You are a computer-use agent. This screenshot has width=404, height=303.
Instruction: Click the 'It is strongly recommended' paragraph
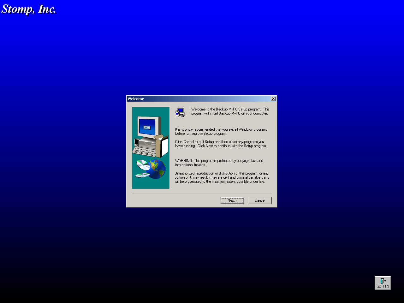click(x=221, y=132)
